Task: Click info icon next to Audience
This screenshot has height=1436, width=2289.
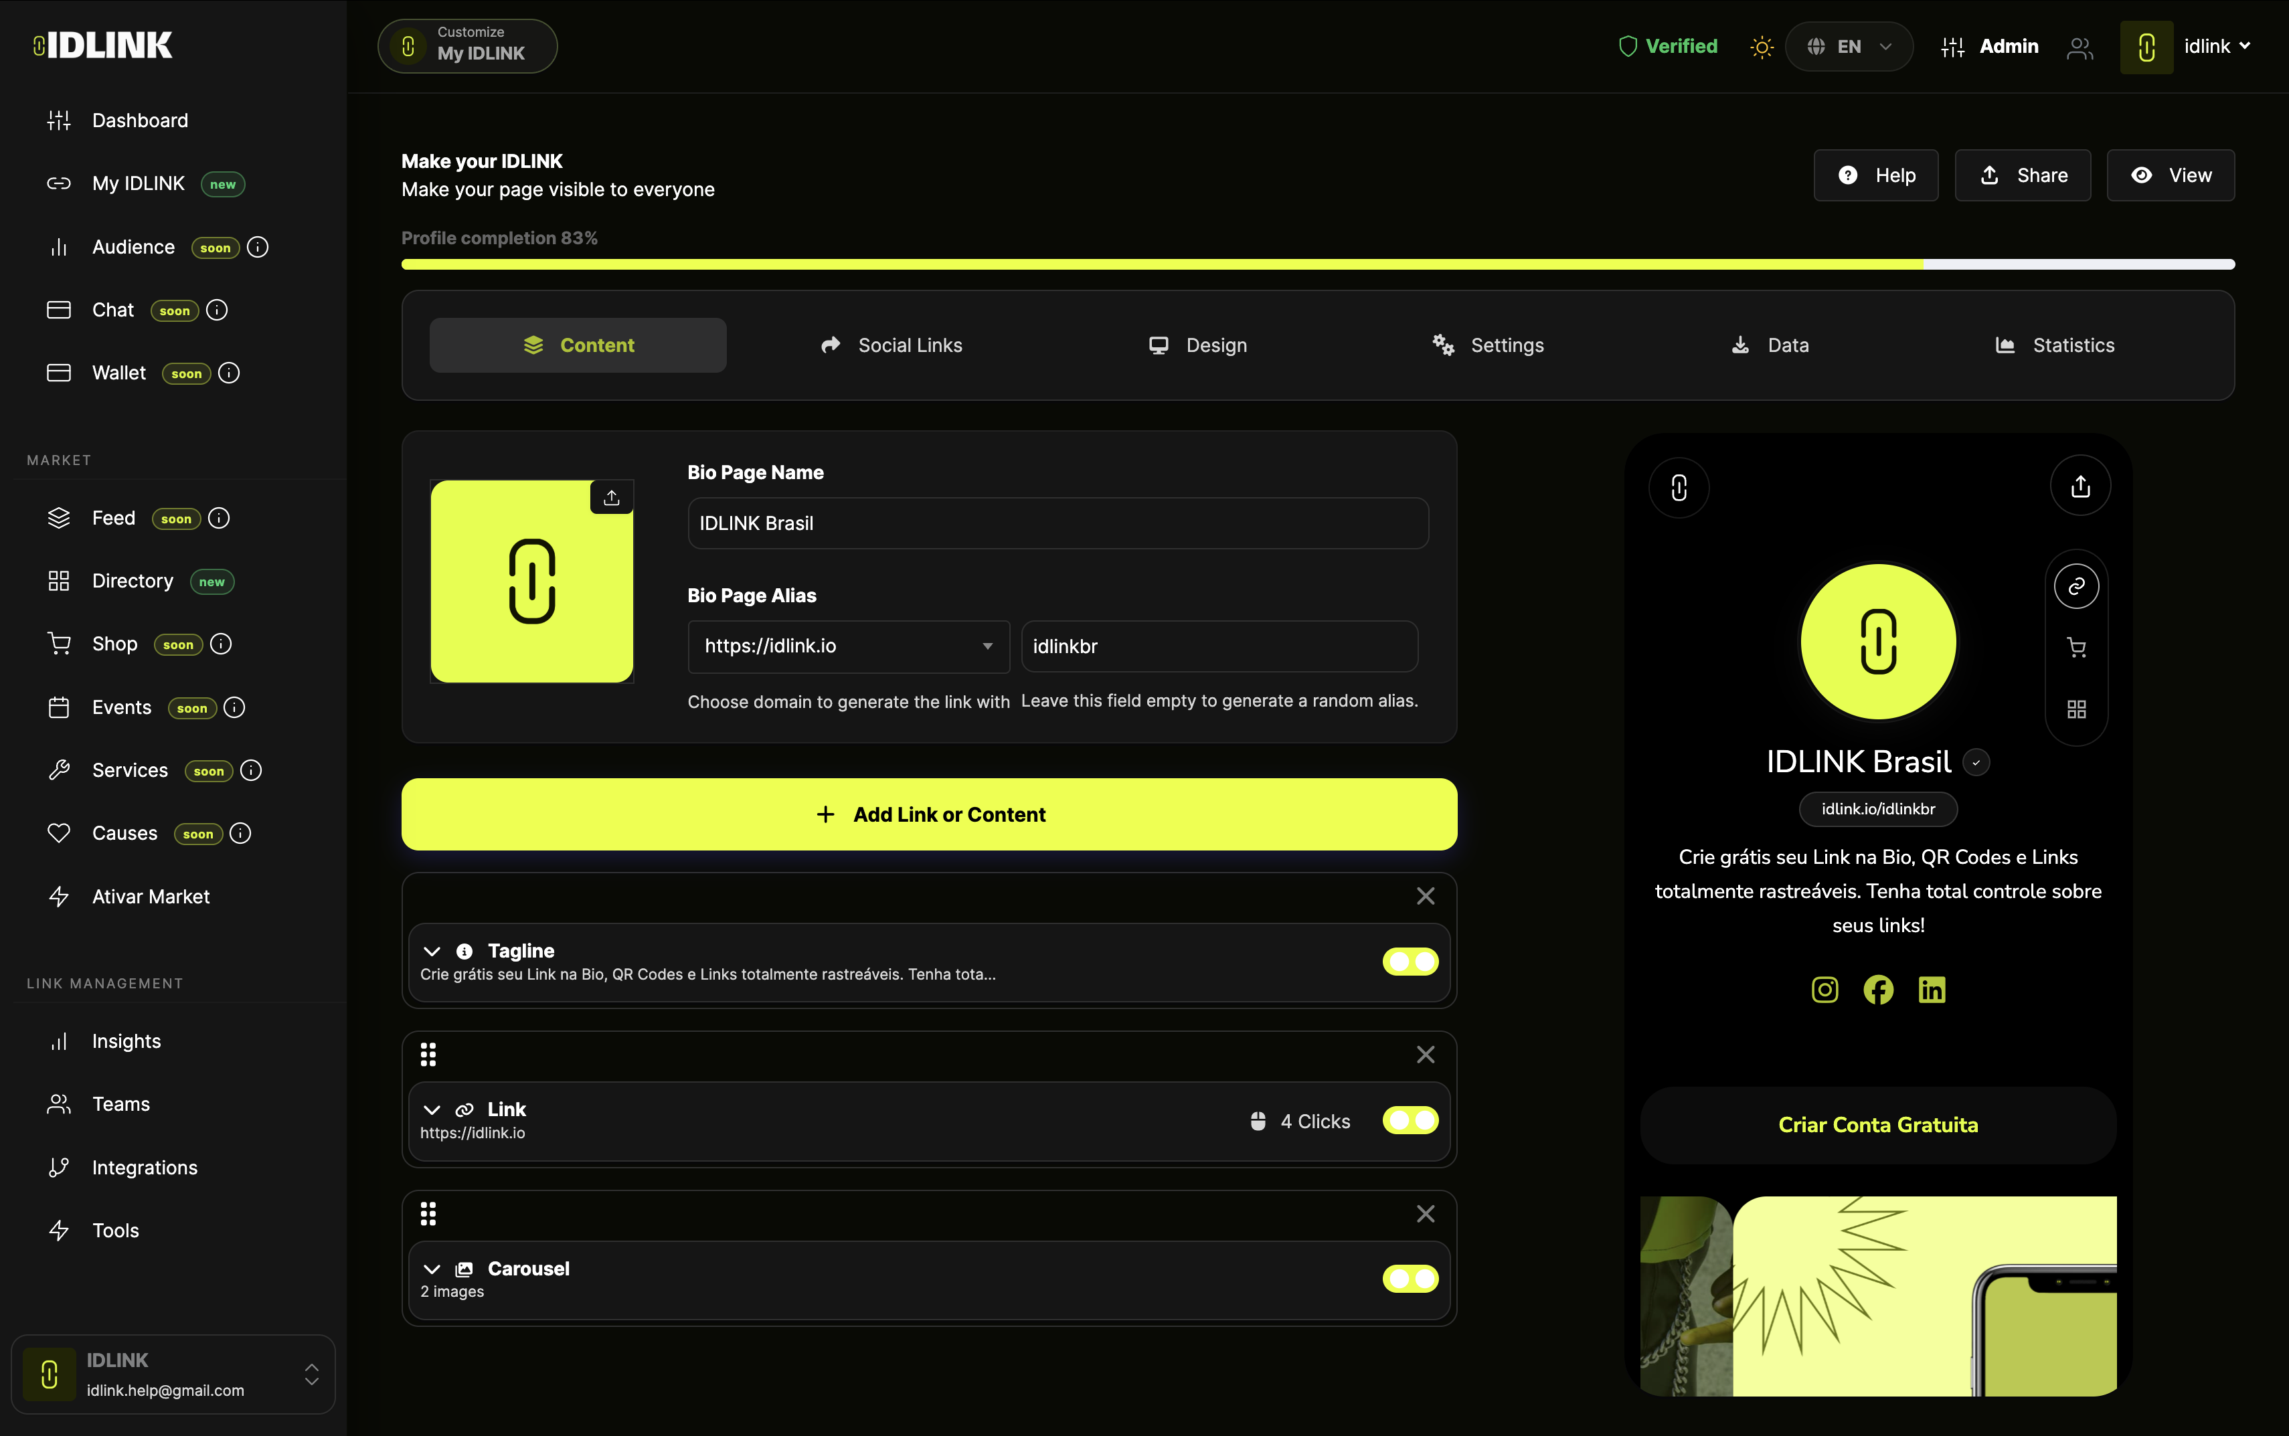Action: pyautogui.click(x=258, y=247)
